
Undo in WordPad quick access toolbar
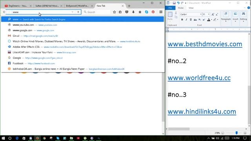(x=178, y=3)
